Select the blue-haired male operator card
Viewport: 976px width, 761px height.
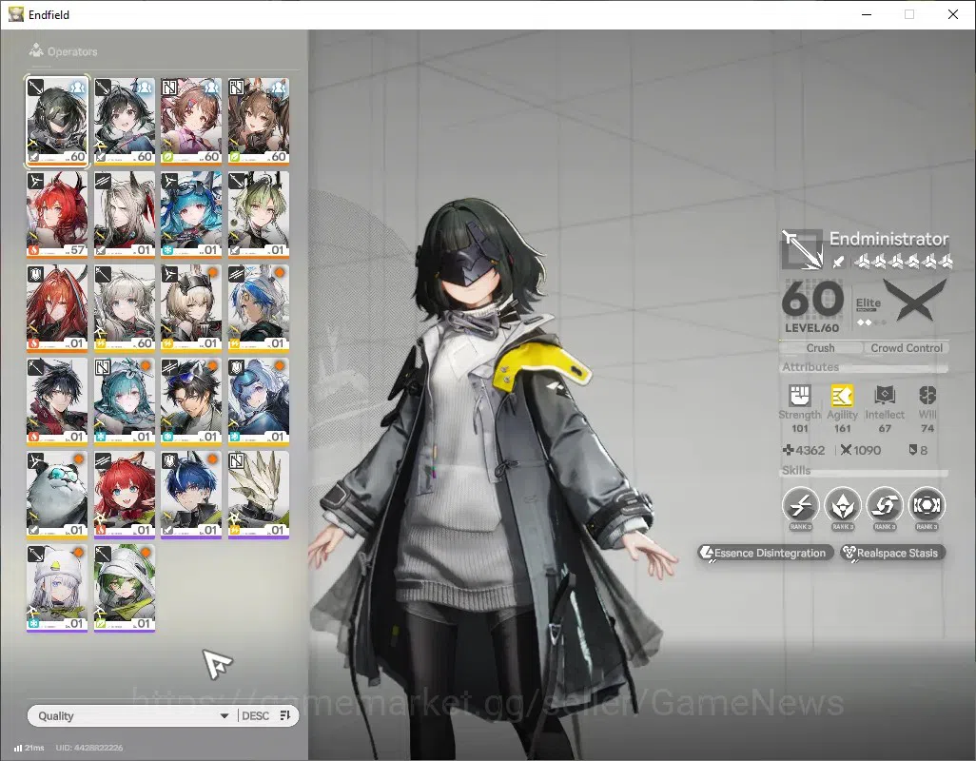tap(192, 495)
